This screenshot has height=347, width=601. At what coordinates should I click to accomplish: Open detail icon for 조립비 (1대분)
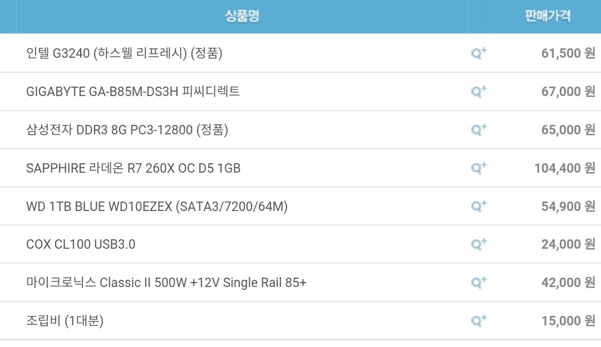479,320
